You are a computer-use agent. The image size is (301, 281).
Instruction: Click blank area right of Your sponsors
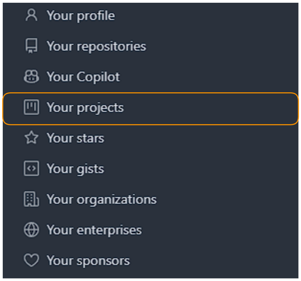tap(213, 261)
